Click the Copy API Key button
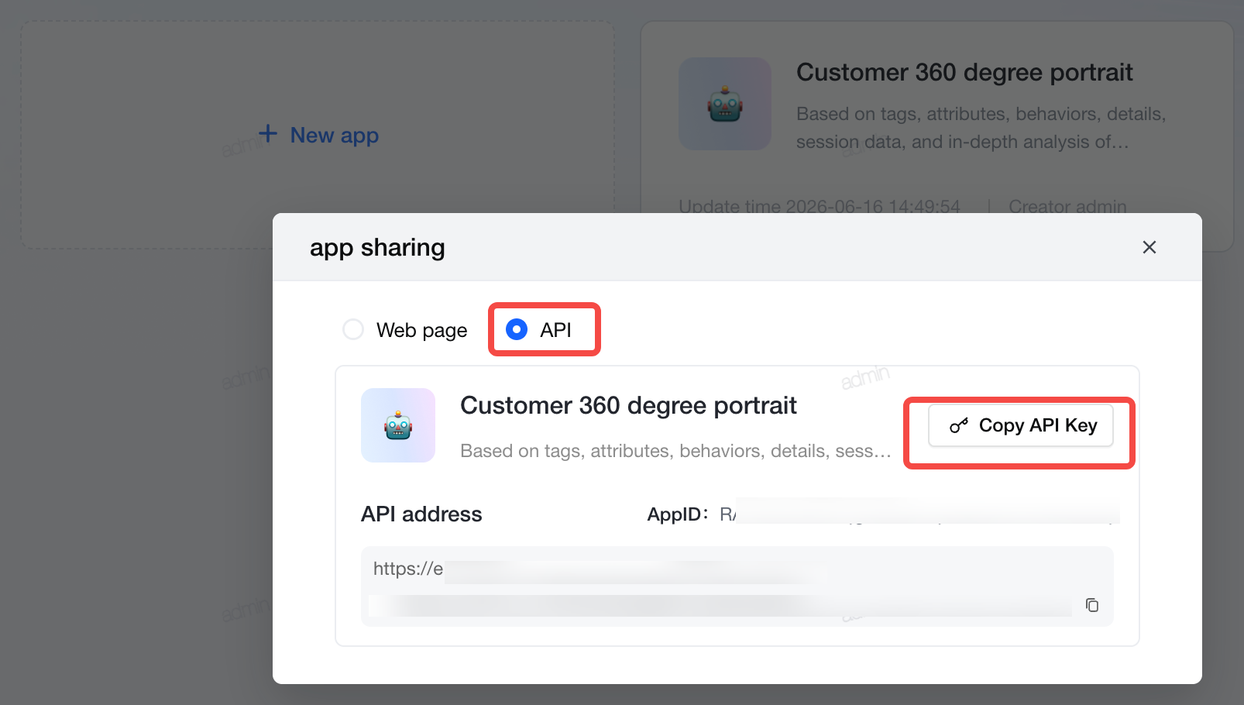Screen dimensions: 1244x705 pyautogui.click(x=1021, y=425)
